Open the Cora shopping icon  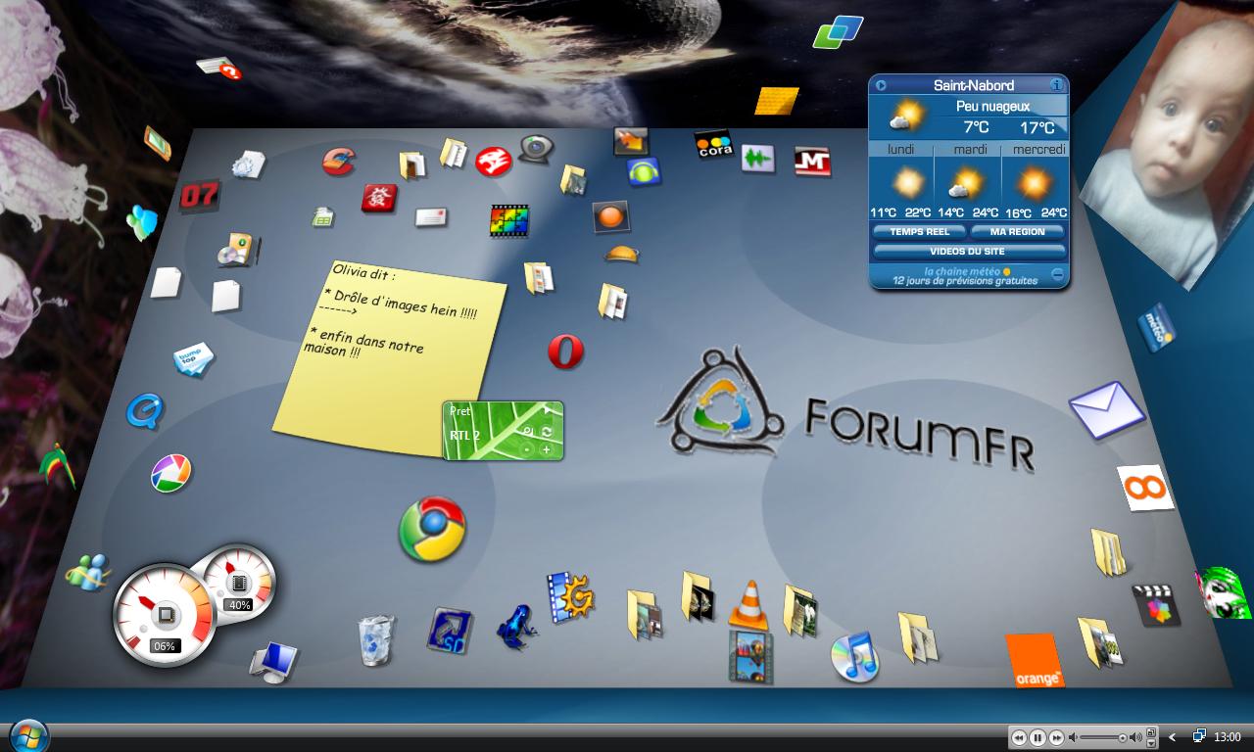click(713, 145)
